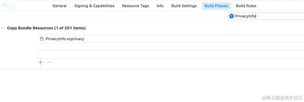This screenshot has height=102, width=304.
Task: Click the Copy Bundle Resources header title
Action: 30,28
